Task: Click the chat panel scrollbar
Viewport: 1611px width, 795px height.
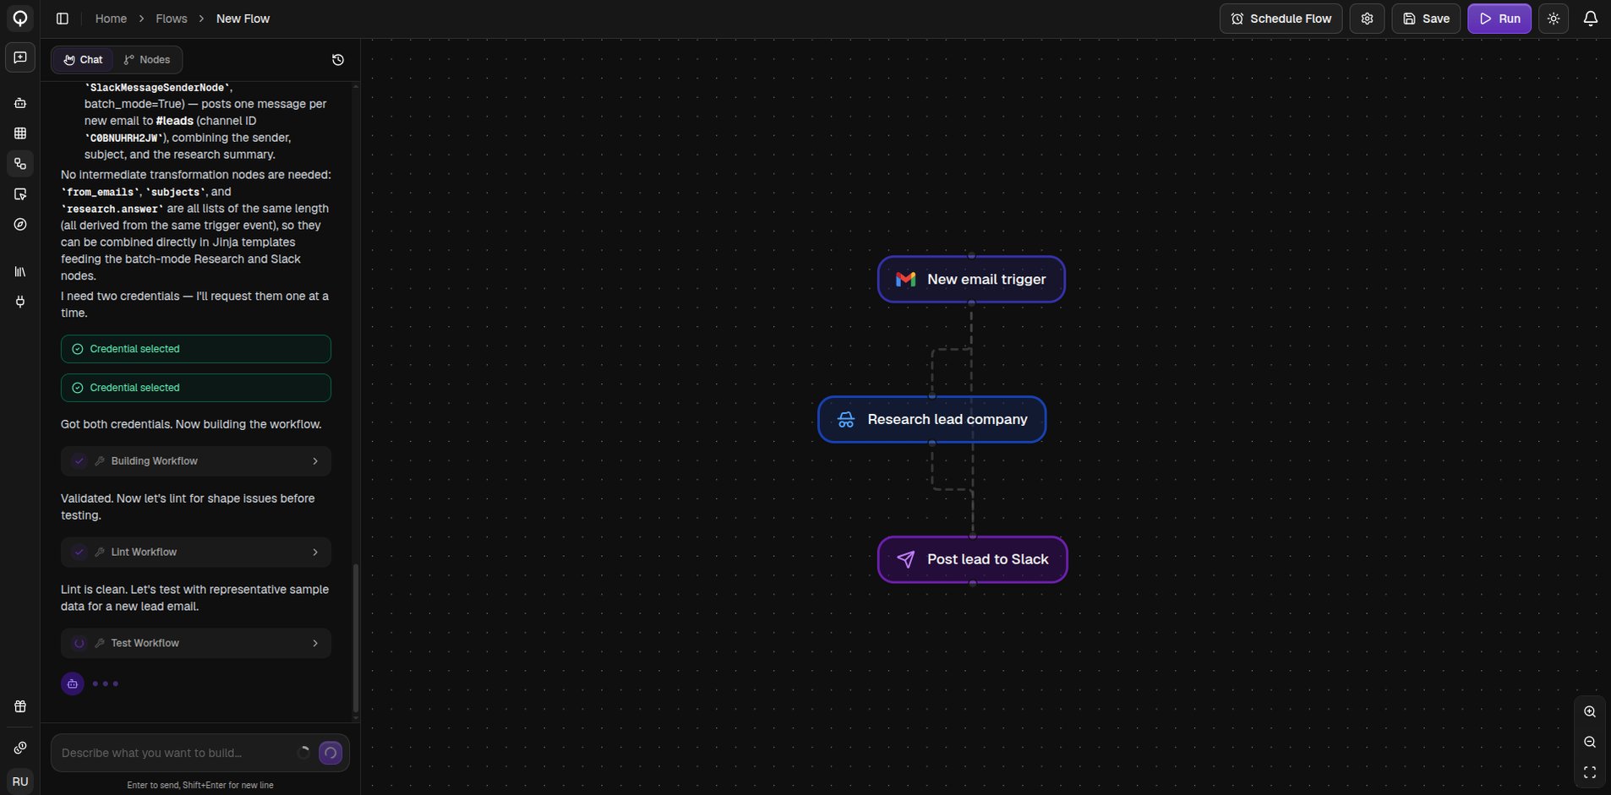Action: [x=356, y=638]
